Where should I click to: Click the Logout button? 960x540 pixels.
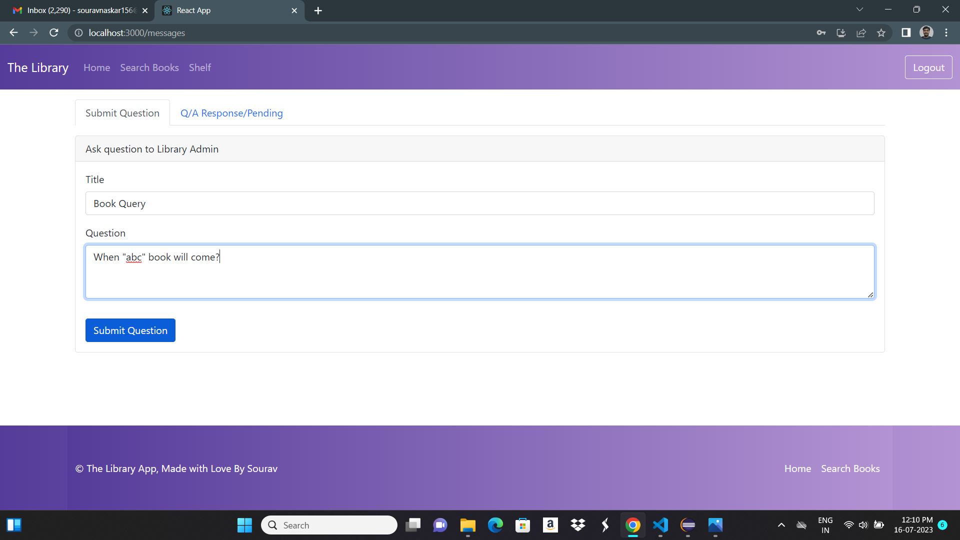pyautogui.click(x=928, y=67)
